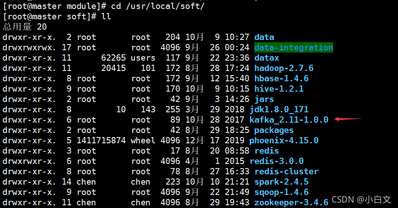The height and width of the screenshot is (208, 398).
Task: Click the owner ID '62265' in datax row
Action: click(114, 58)
